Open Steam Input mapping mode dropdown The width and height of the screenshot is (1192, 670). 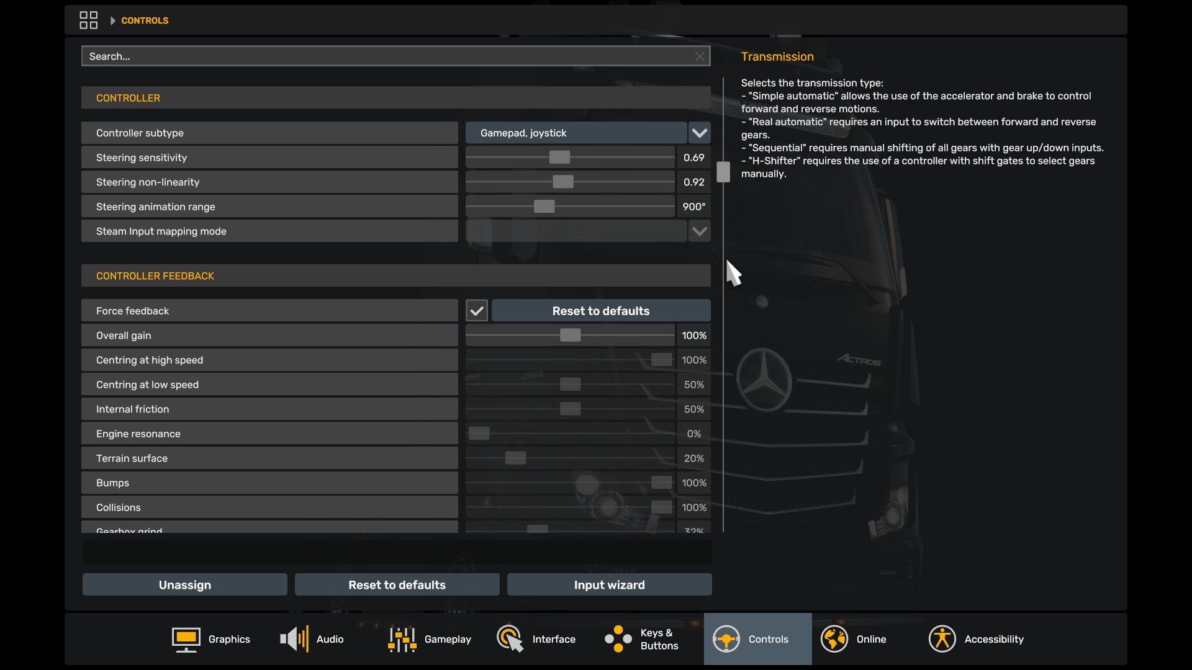[700, 231]
